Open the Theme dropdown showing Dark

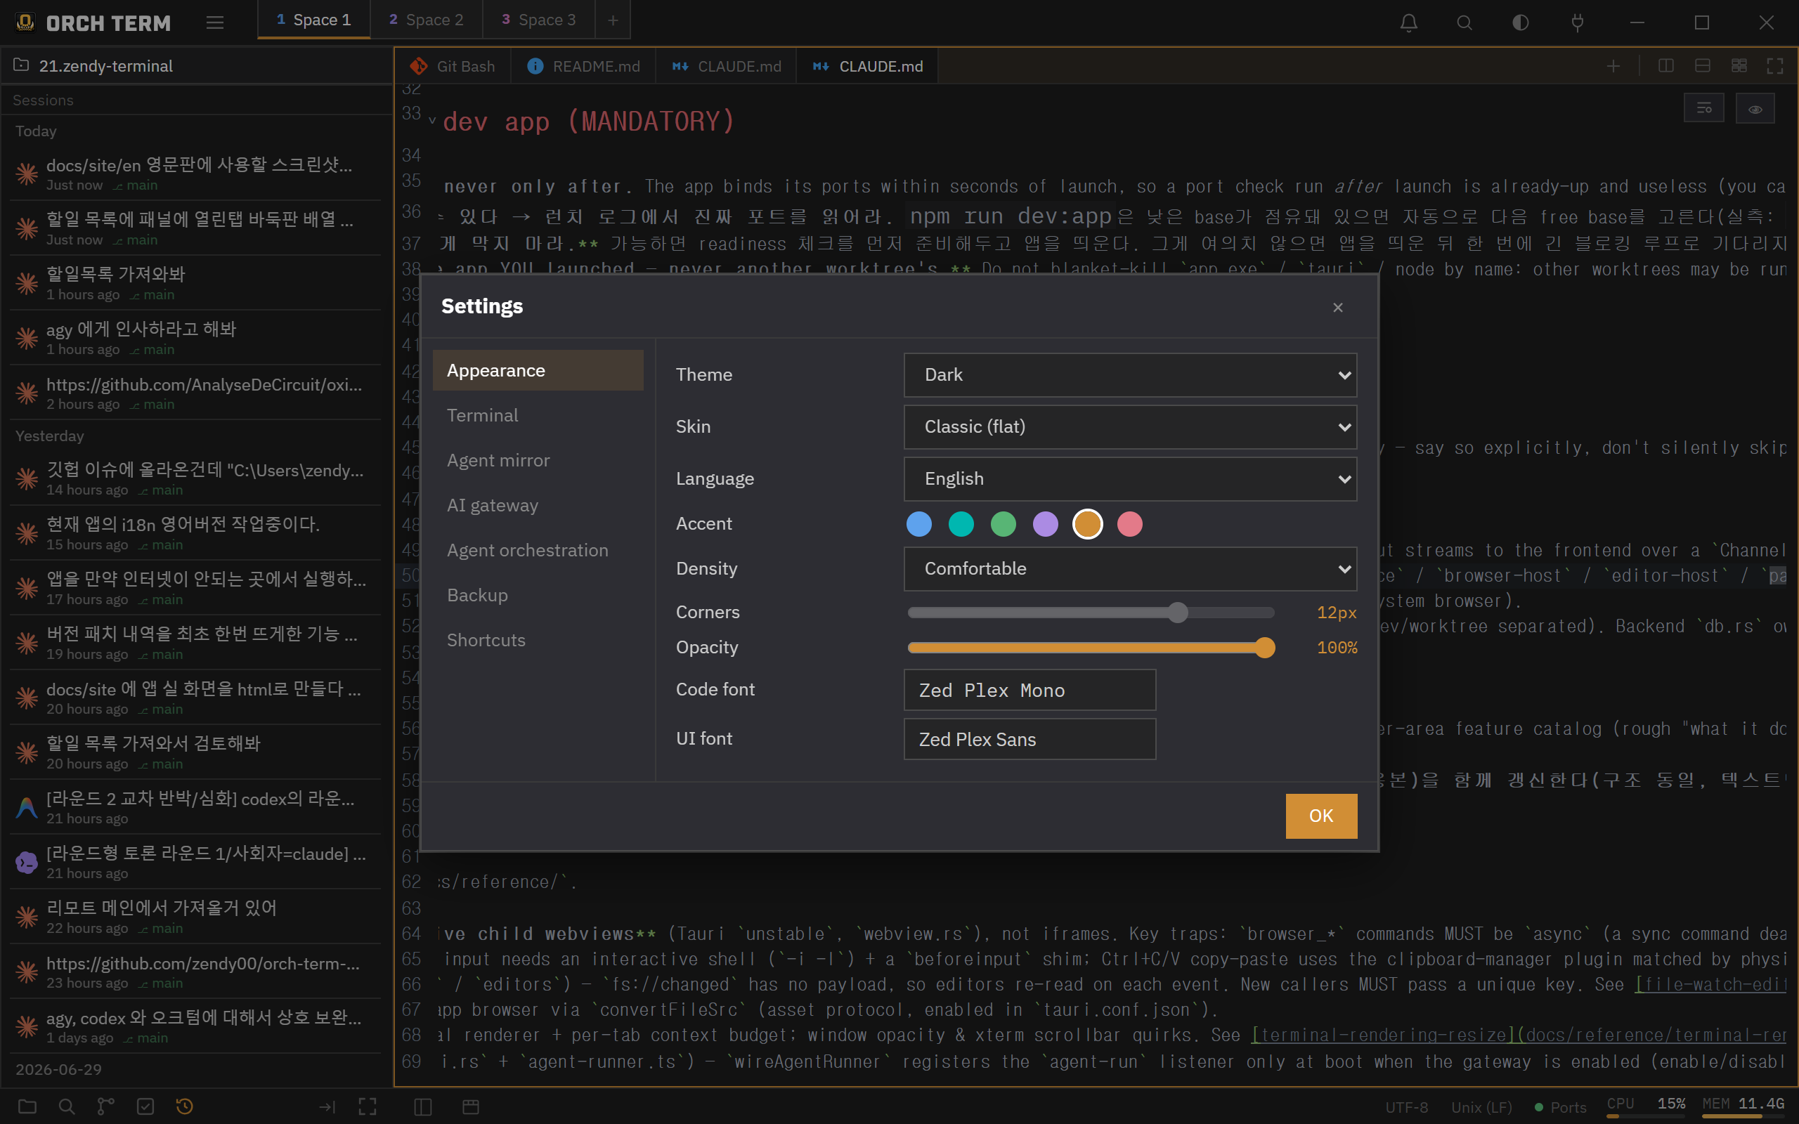1130,374
